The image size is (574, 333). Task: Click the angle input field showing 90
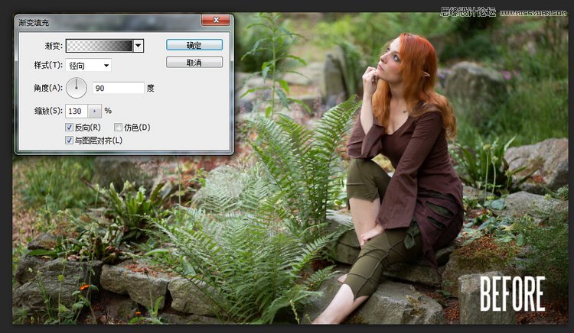click(x=118, y=88)
